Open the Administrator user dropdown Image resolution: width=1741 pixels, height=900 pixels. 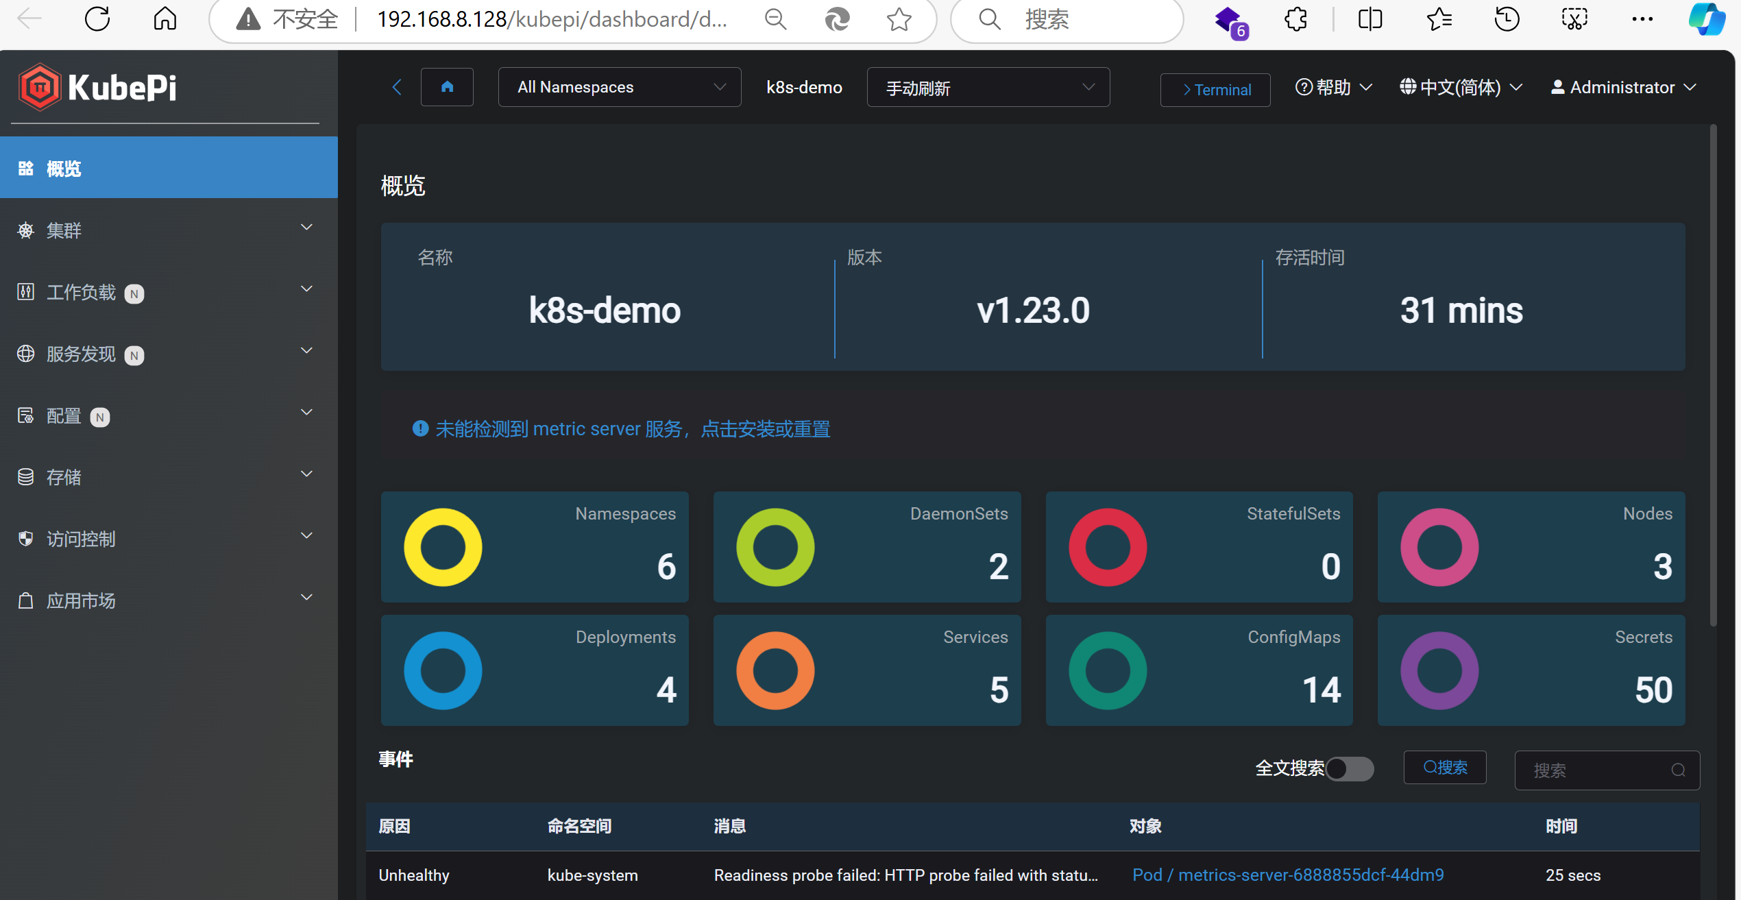click(1622, 88)
